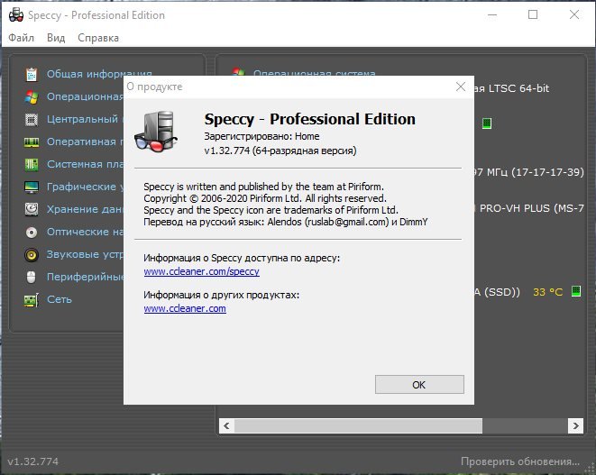The image size is (596, 475).
Task: Click the Общая информация clipboard icon
Action: (32, 74)
